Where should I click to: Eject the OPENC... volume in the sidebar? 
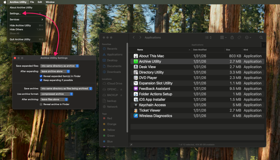(x=121, y=89)
